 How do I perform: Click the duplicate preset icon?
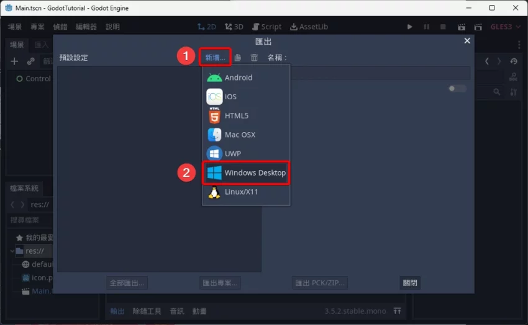click(238, 58)
